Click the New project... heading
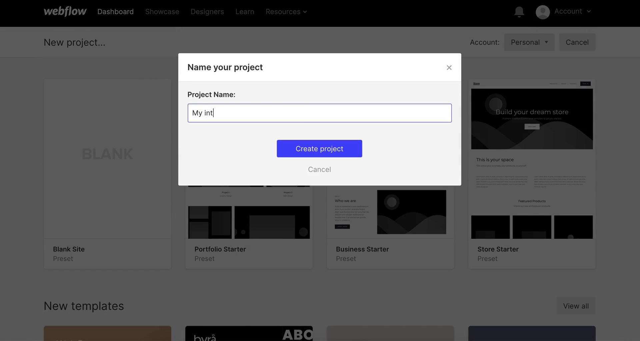The height and width of the screenshot is (341, 640). (x=74, y=42)
